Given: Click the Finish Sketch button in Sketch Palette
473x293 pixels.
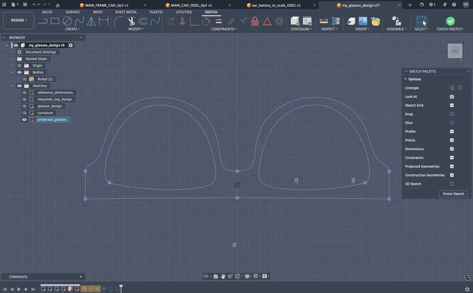Looking at the screenshot, I should tap(453, 194).
